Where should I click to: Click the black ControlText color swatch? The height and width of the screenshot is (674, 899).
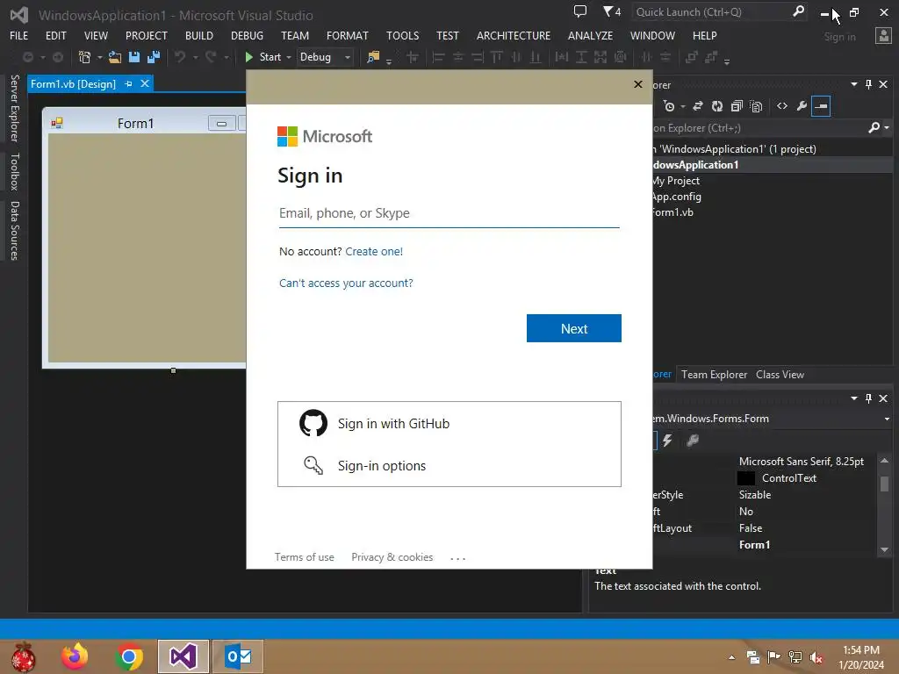[746, 478]
